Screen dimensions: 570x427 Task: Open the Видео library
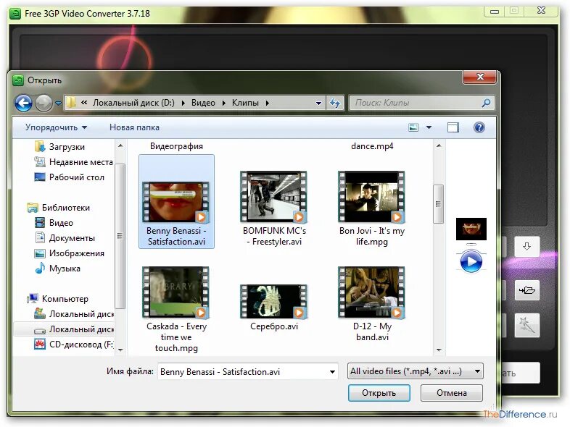coord(54,223)
